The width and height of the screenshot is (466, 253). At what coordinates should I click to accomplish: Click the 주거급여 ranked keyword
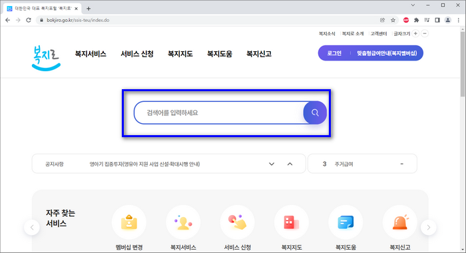click(344, 164)
